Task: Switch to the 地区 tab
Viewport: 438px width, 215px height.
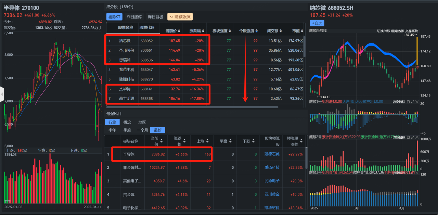Action: click(142, 122)
